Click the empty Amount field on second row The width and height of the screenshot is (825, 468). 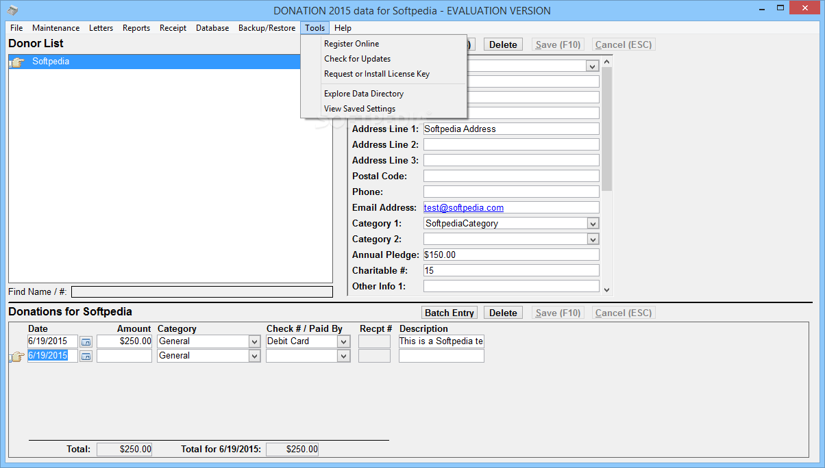(x=124, y=356)
